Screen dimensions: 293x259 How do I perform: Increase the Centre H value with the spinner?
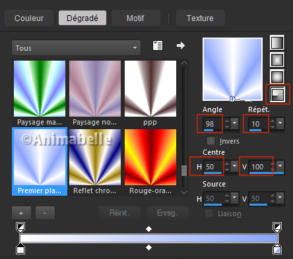click(x=227, y=164)
